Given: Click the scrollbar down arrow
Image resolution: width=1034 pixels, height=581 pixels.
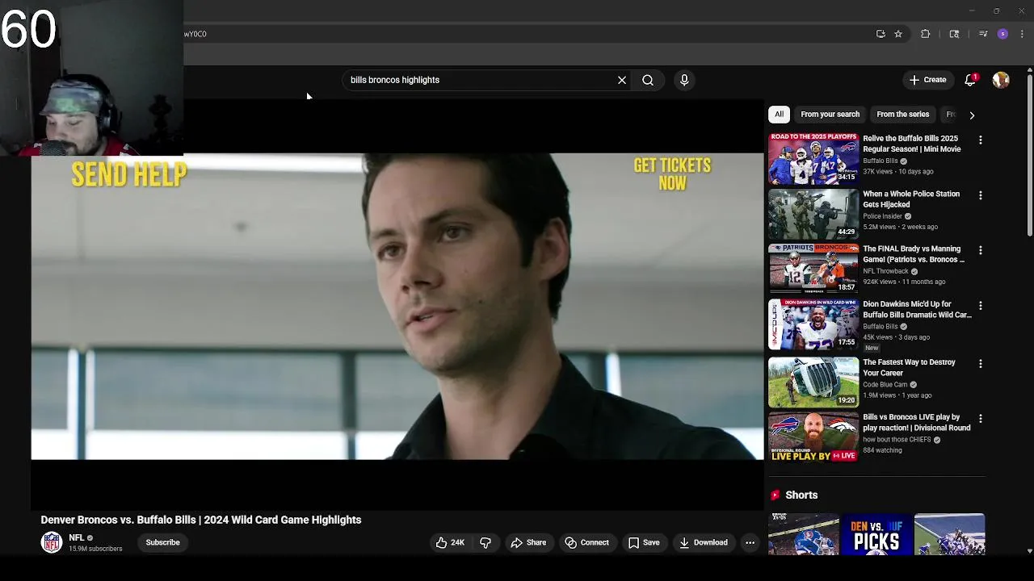Looking at the screenshot, I should (1029, 551).
